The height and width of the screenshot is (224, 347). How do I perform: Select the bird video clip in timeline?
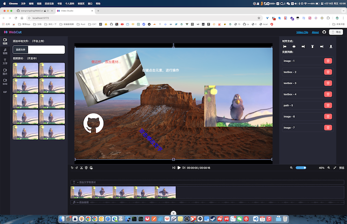pos(123,192)
